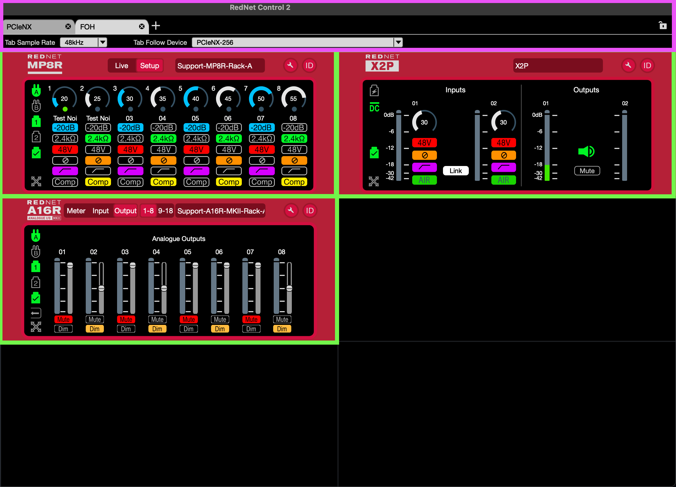
Task: Click A16R power supply A icon
Action: pyautogui.click(x=36, y=236)
